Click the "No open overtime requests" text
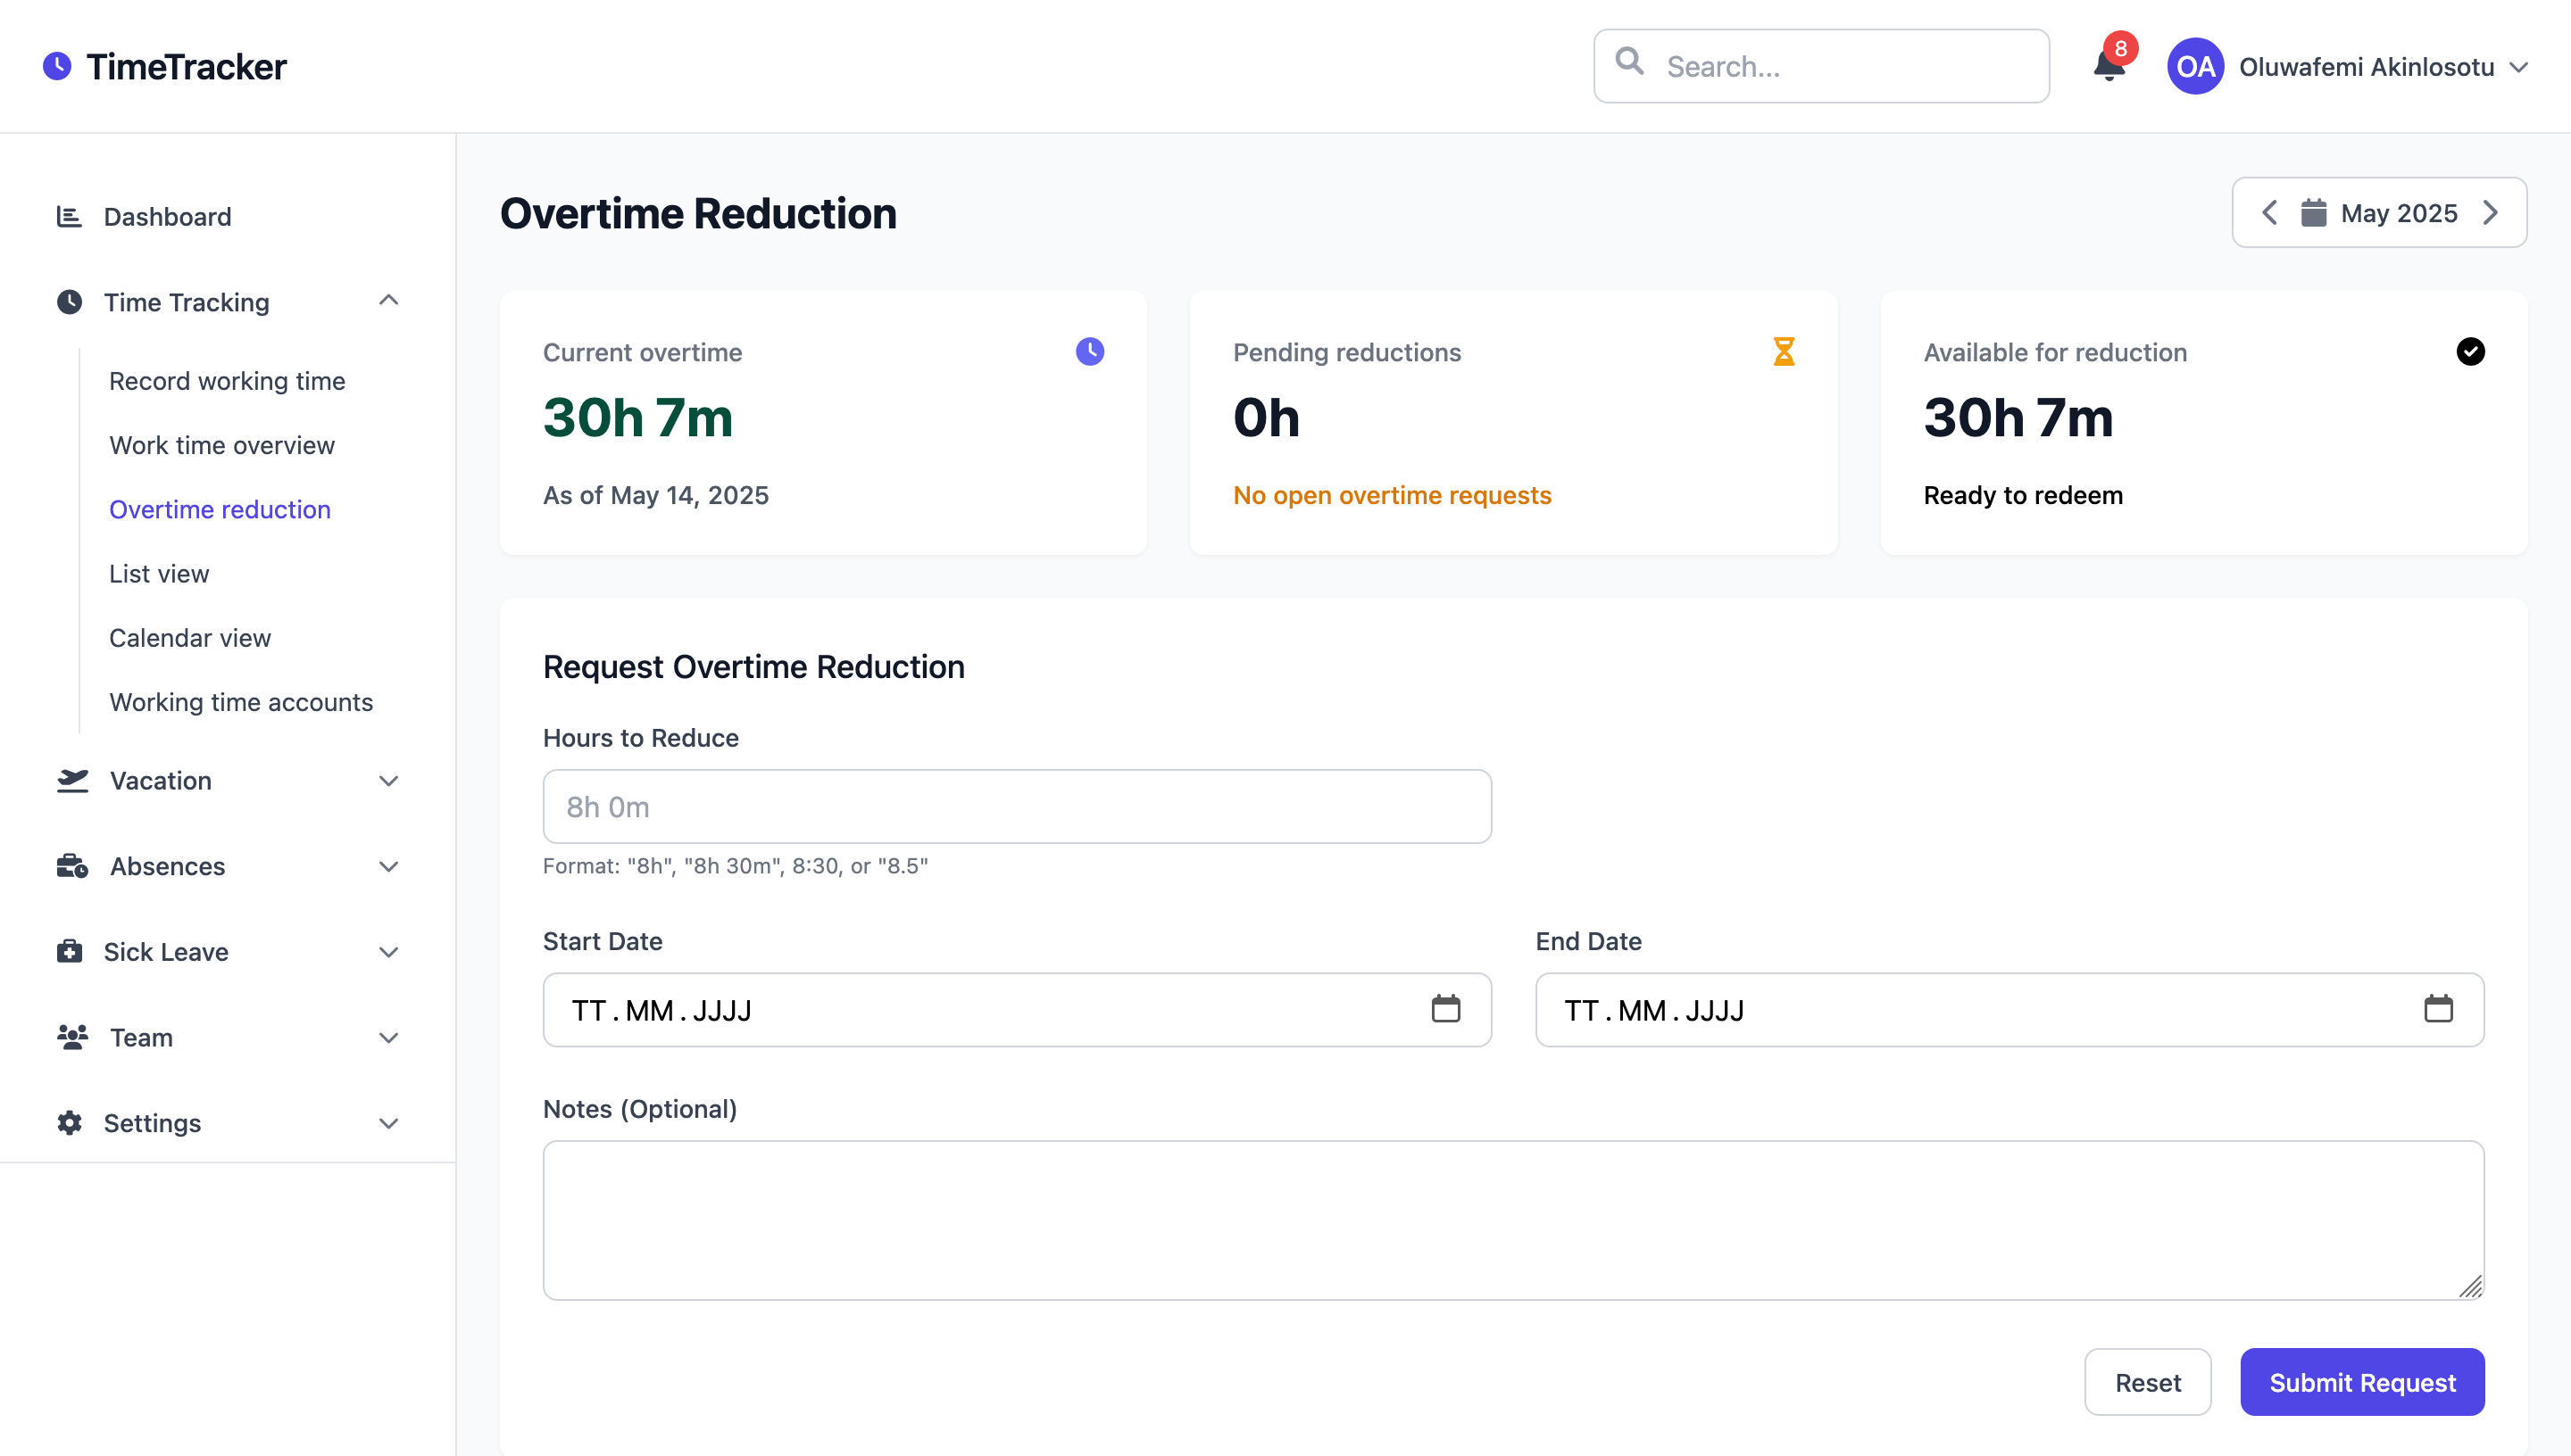 [x=1392, y=495]
